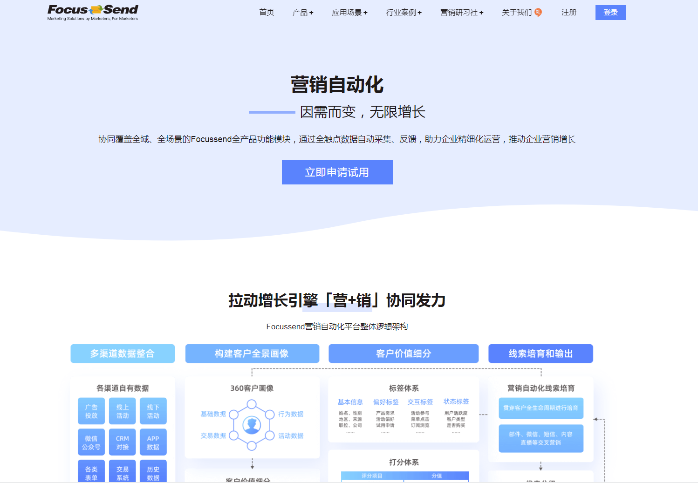This screenshot has height=483, width=698.
Task: Select the 多渠道数据整合 header tab
Action: pos(123,354)
